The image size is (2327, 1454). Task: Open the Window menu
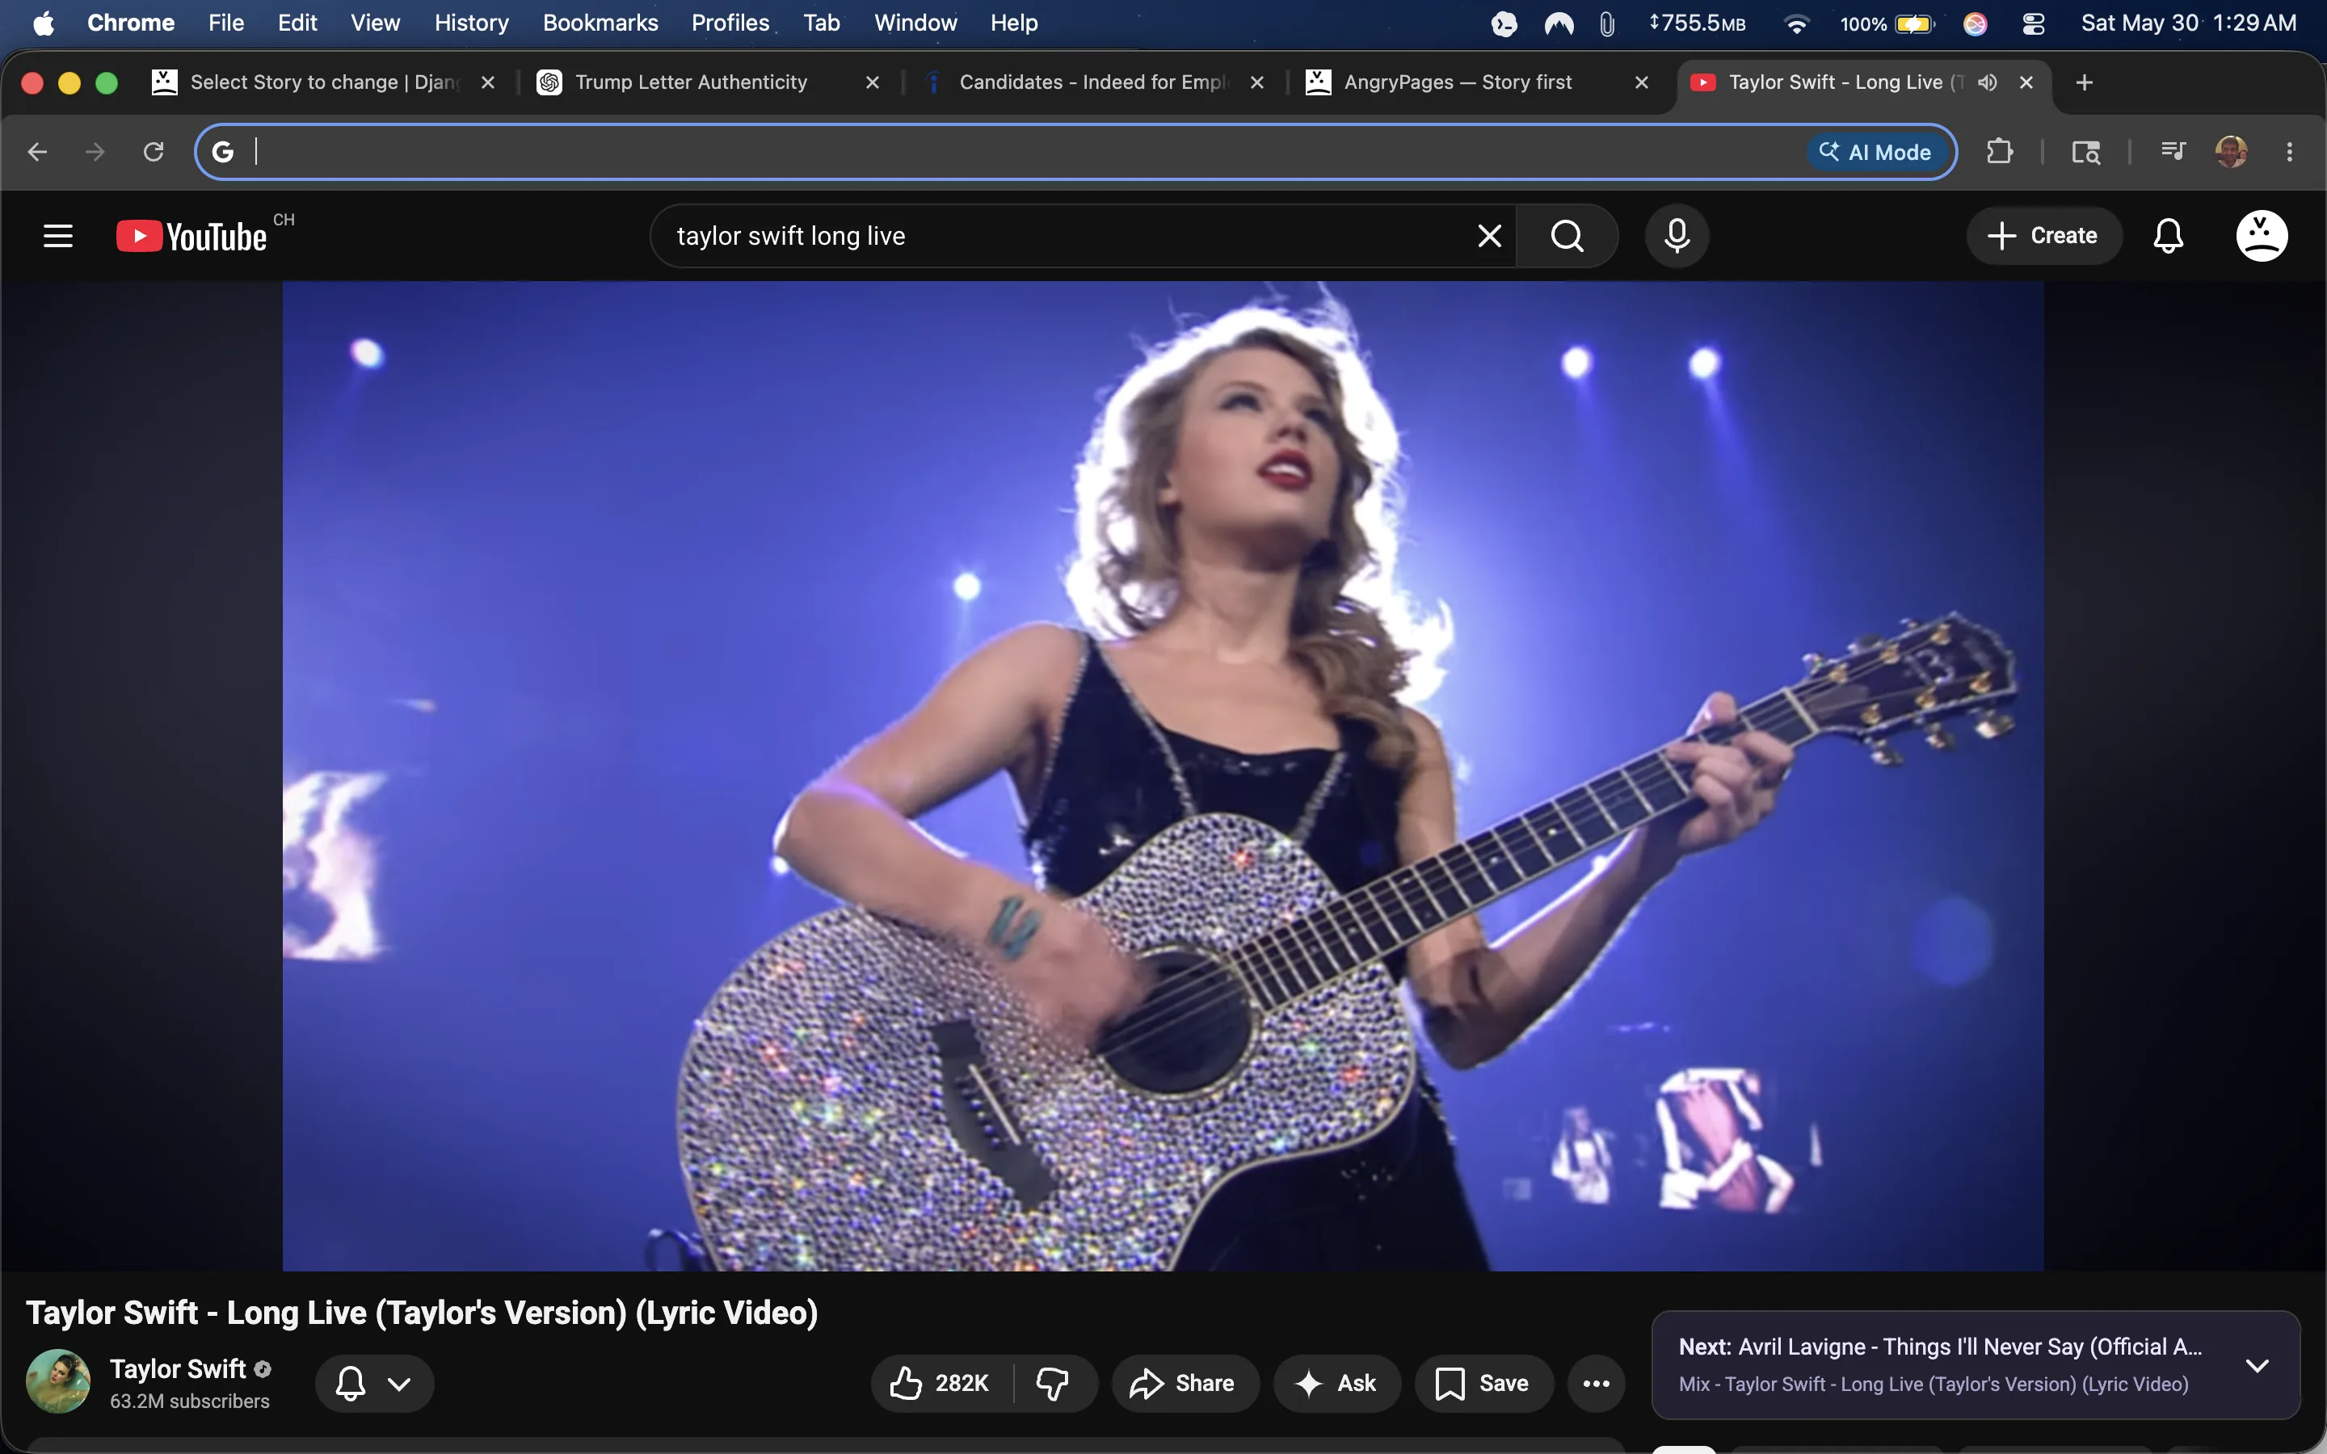(x=915, y=23)
